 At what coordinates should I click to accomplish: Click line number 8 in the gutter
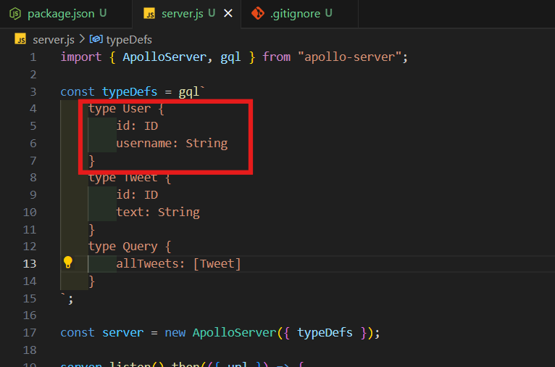pos(33,178)
